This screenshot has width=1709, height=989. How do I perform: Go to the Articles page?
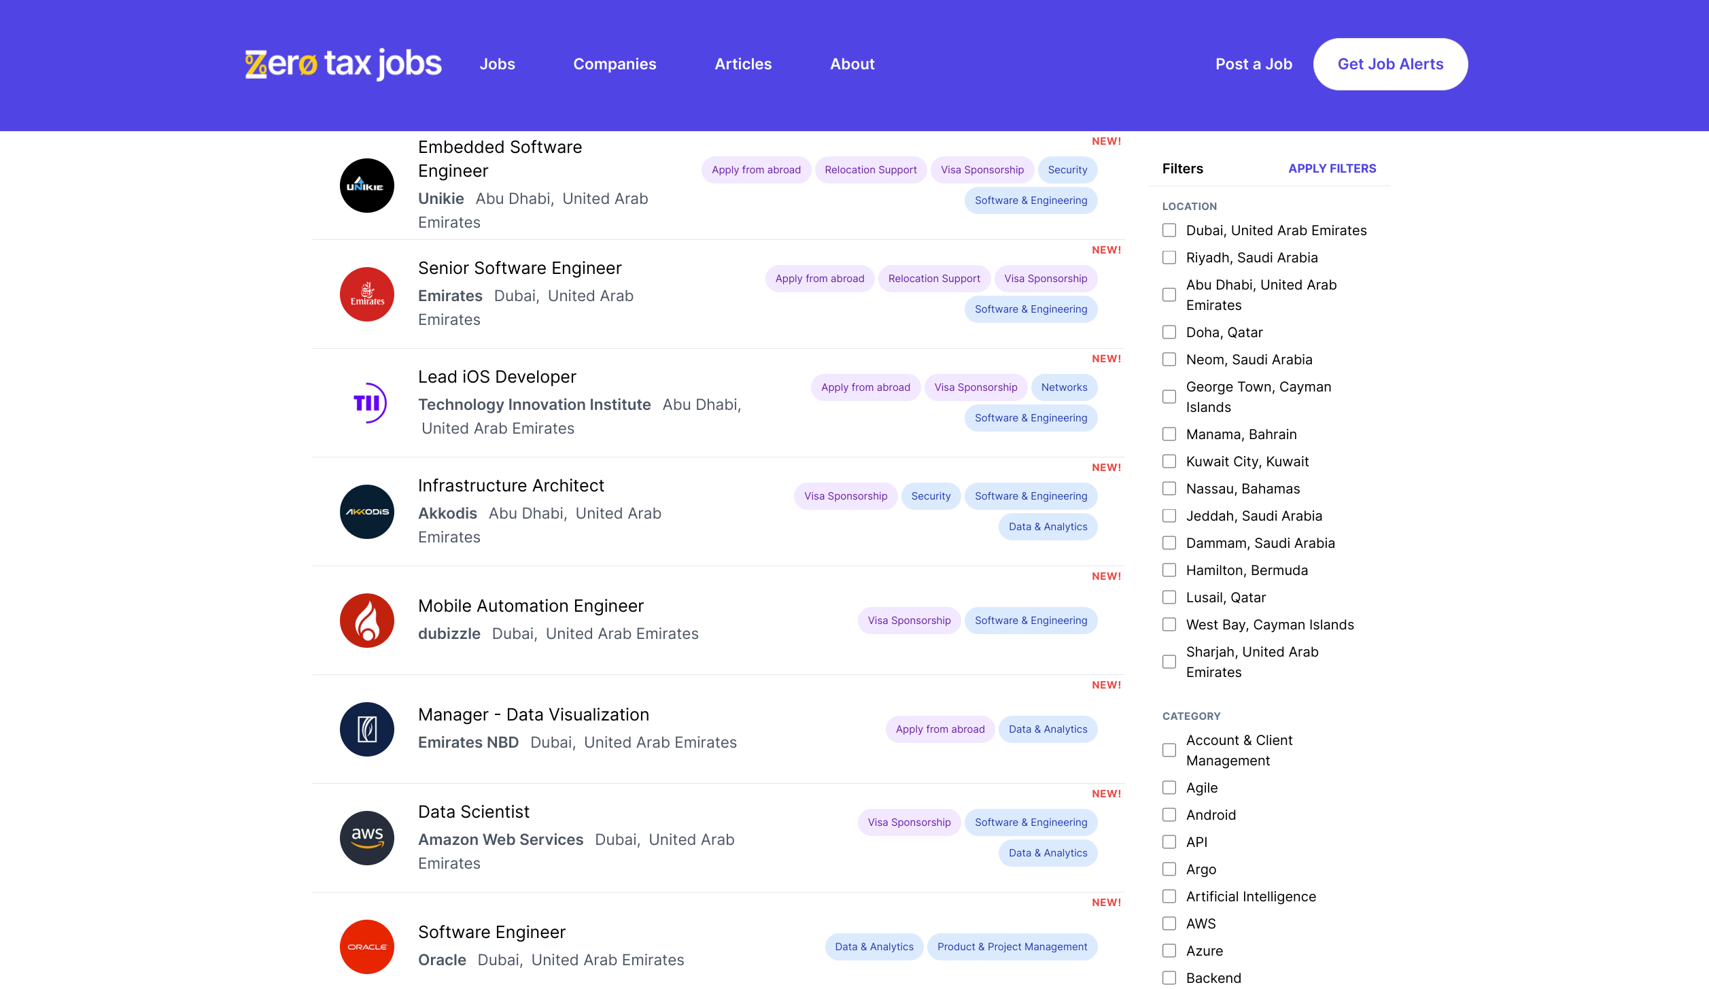tap(743, 64)
